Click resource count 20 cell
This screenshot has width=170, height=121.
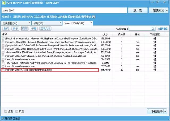(x=122, y=70)
